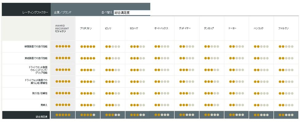Image resolution: width=303 pixels, height=122 pixels.
Task: Click the ピレリ brand name
Action: pyautogui.click(x=108, y=28)
